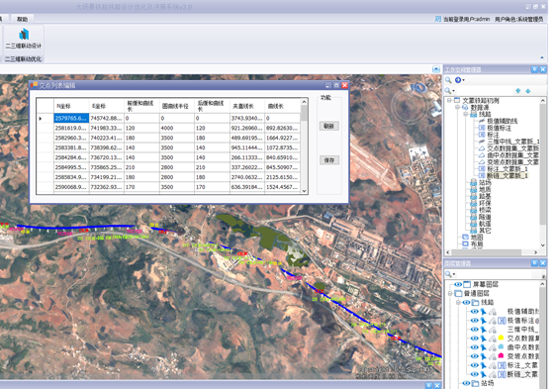Click the 保存 button in the intersection editor

328,160
